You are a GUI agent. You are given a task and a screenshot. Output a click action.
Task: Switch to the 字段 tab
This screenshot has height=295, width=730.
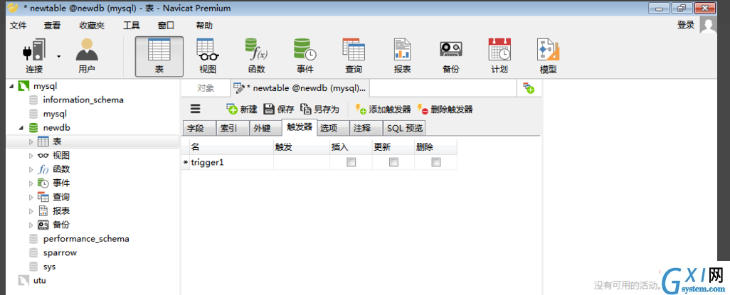click(199, 129)
